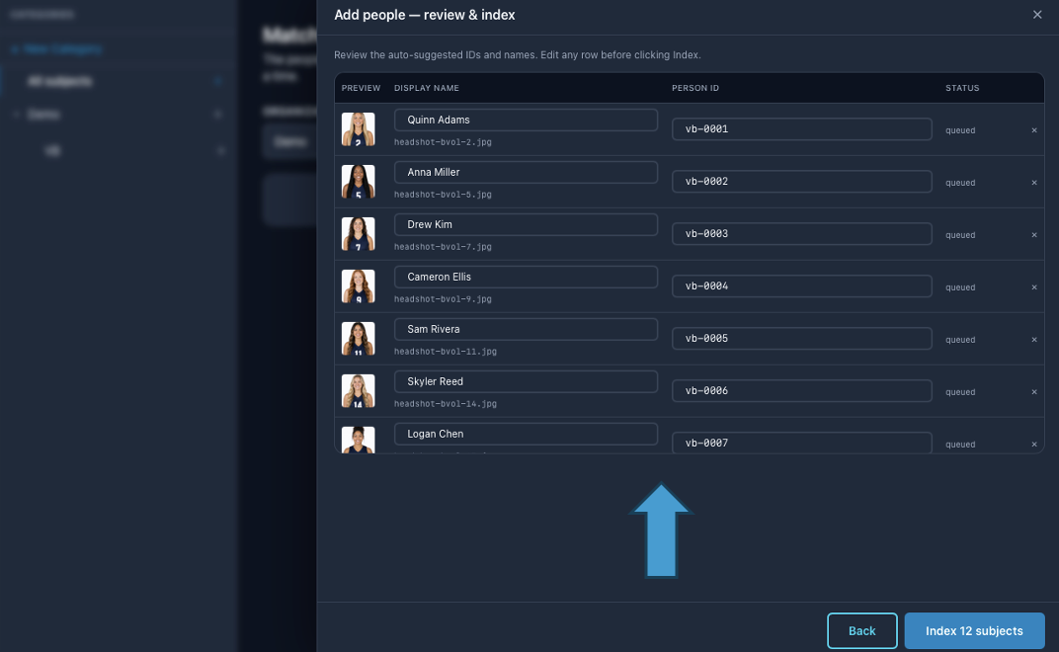Viewport: 1059px width, 652px height.
Task: Click Index 12 subjects button
Action: (x=974, y=630)
